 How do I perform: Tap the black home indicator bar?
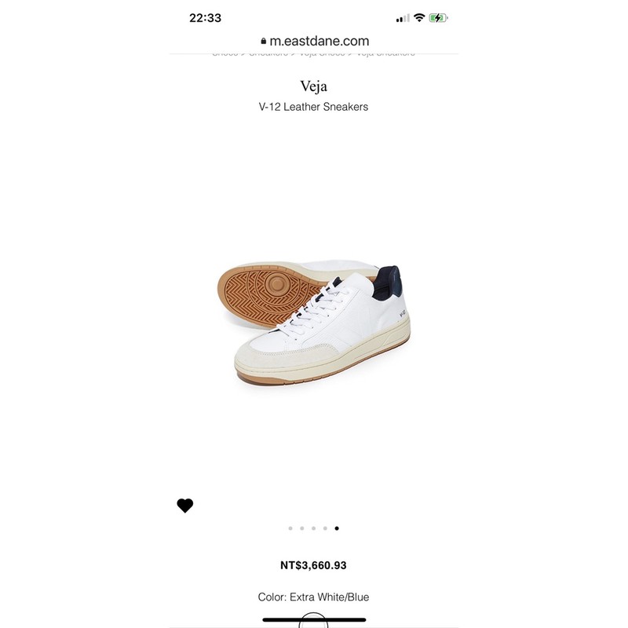[314, 620]
